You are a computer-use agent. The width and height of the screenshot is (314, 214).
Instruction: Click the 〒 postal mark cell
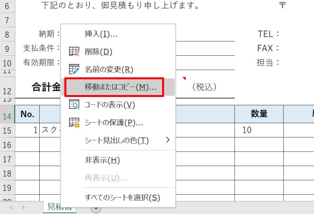pos(282,5)
